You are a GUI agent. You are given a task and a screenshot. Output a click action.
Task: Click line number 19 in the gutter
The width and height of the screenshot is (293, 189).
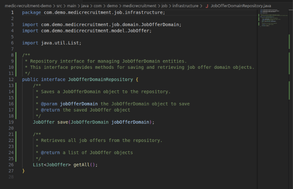point(12,122)
